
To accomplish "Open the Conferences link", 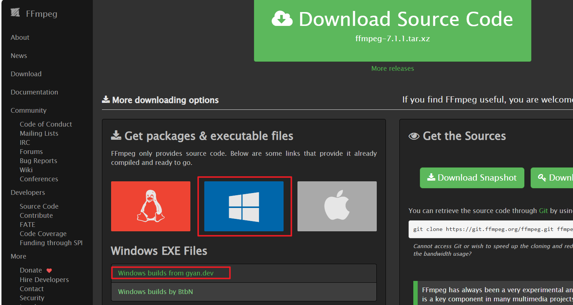I will [39, 179].
